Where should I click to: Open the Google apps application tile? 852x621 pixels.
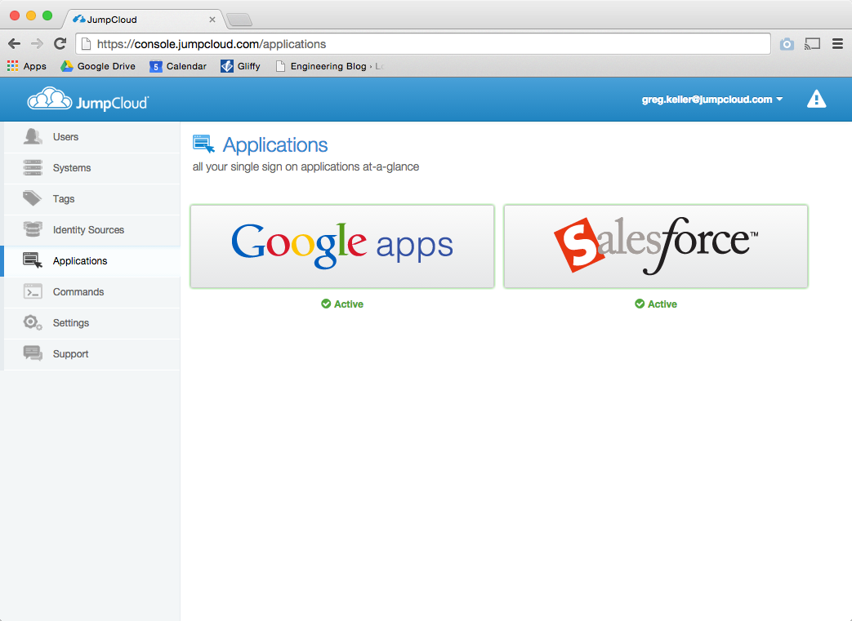coord(342,246)
